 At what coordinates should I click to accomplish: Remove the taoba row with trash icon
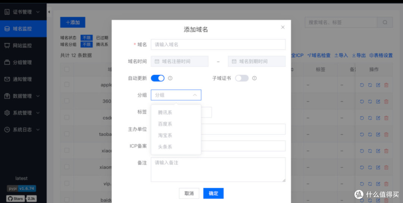(386, 134)
